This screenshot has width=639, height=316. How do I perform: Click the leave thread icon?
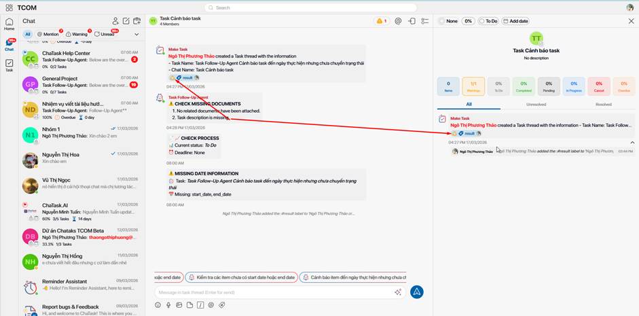click(412, 21)
